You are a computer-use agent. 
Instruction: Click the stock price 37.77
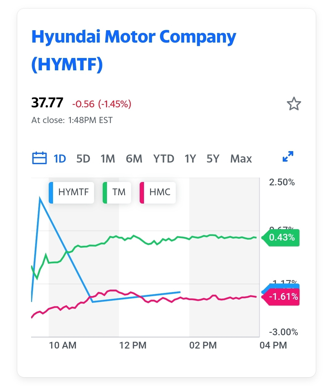coord(47,103)
